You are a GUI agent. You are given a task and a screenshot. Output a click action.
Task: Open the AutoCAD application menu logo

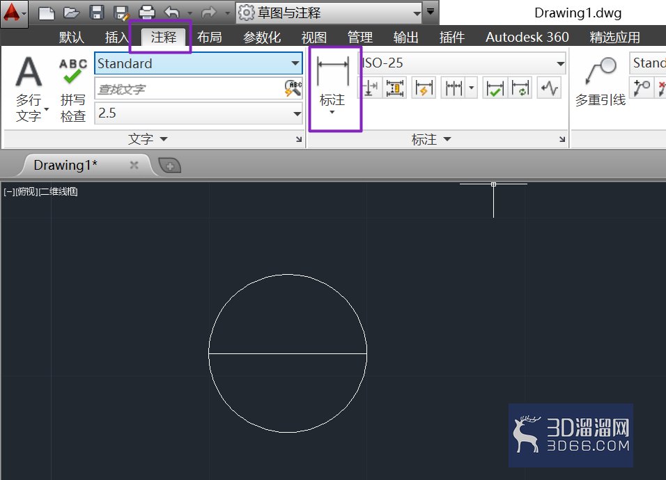click(x=14, y=14)
